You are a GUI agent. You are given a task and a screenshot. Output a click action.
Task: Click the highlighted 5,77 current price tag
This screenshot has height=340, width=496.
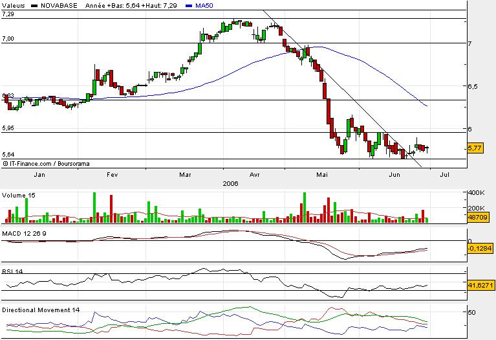(x=475, y=148)
